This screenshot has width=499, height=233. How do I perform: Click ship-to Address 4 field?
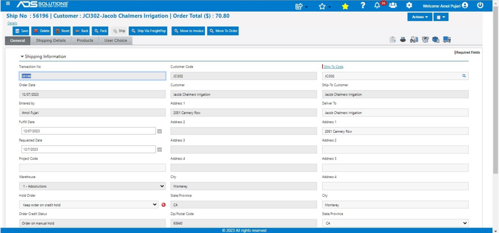pyautogui.click(x=395, y=186)
